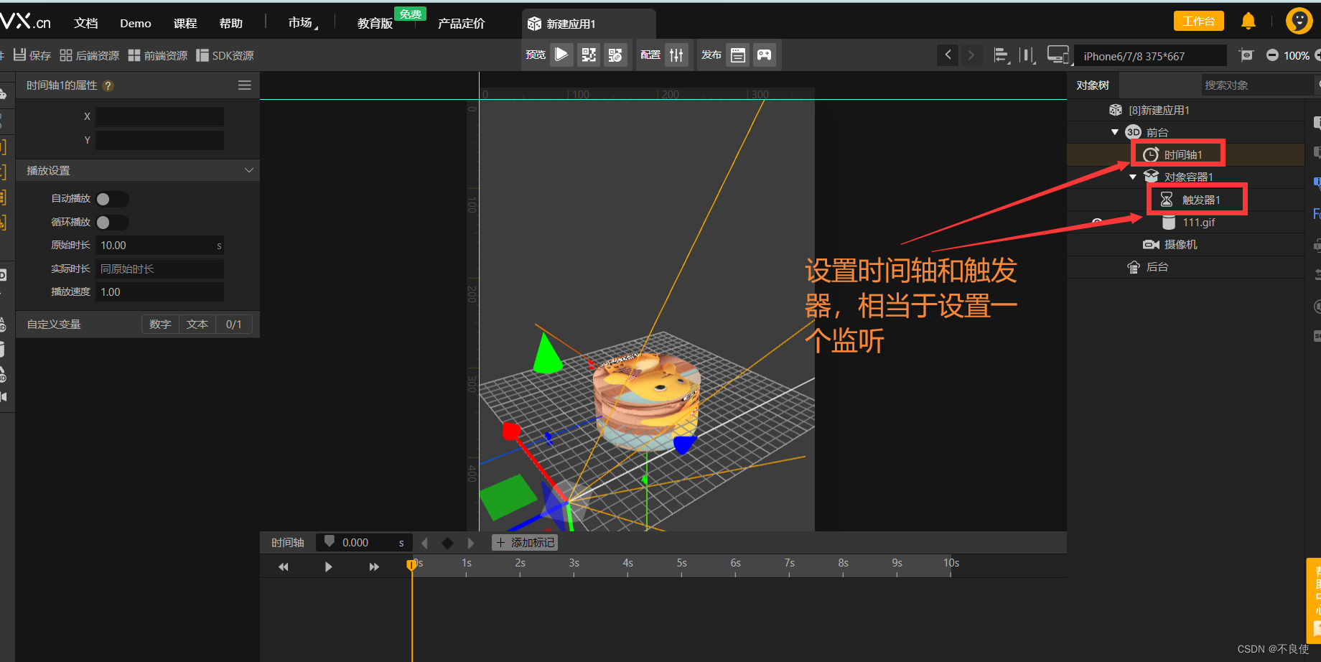1321x662 pixels.
Task: Enable 自动播放 toggle
Action: [111, 199]
